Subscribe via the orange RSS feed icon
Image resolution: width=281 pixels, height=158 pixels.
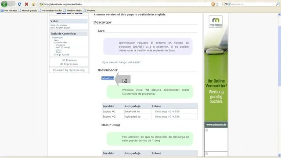tap(213, 4)
